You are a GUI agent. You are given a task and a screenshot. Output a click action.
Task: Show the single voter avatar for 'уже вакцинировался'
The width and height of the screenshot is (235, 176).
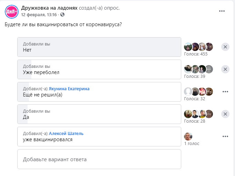tap(188, 136)
